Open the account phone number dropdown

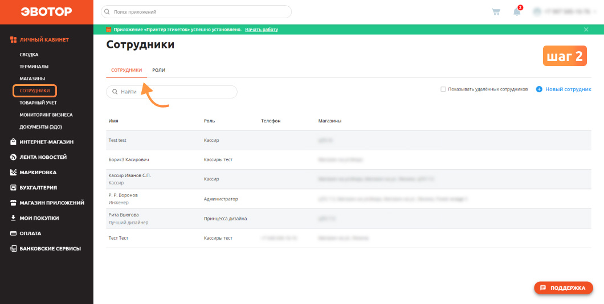point(562,12)
